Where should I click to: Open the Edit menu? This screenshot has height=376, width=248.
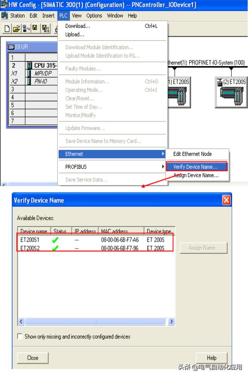33,16
